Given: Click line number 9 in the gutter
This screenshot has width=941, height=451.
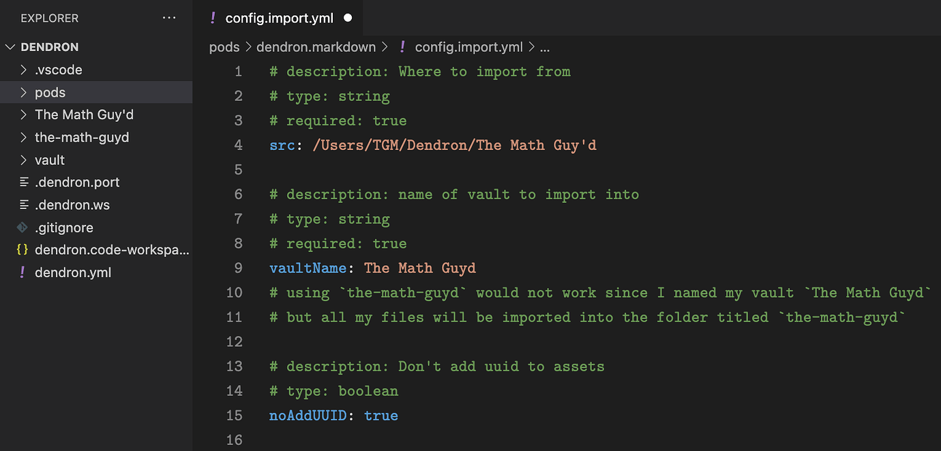Looking at the screenshot, I should 238,268.
